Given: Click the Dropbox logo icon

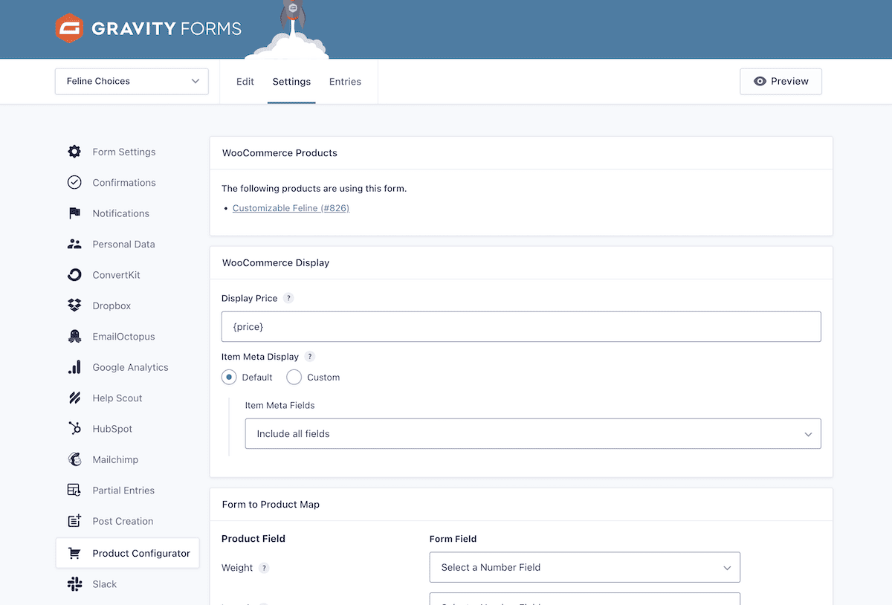Looking at the screenshot, I should point(74,305).
